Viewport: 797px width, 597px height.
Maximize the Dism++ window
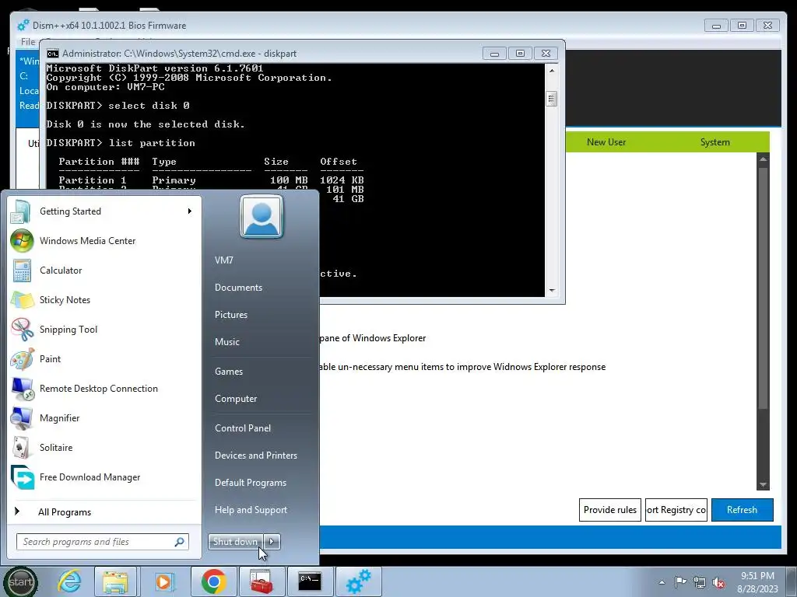pos(742,26)
